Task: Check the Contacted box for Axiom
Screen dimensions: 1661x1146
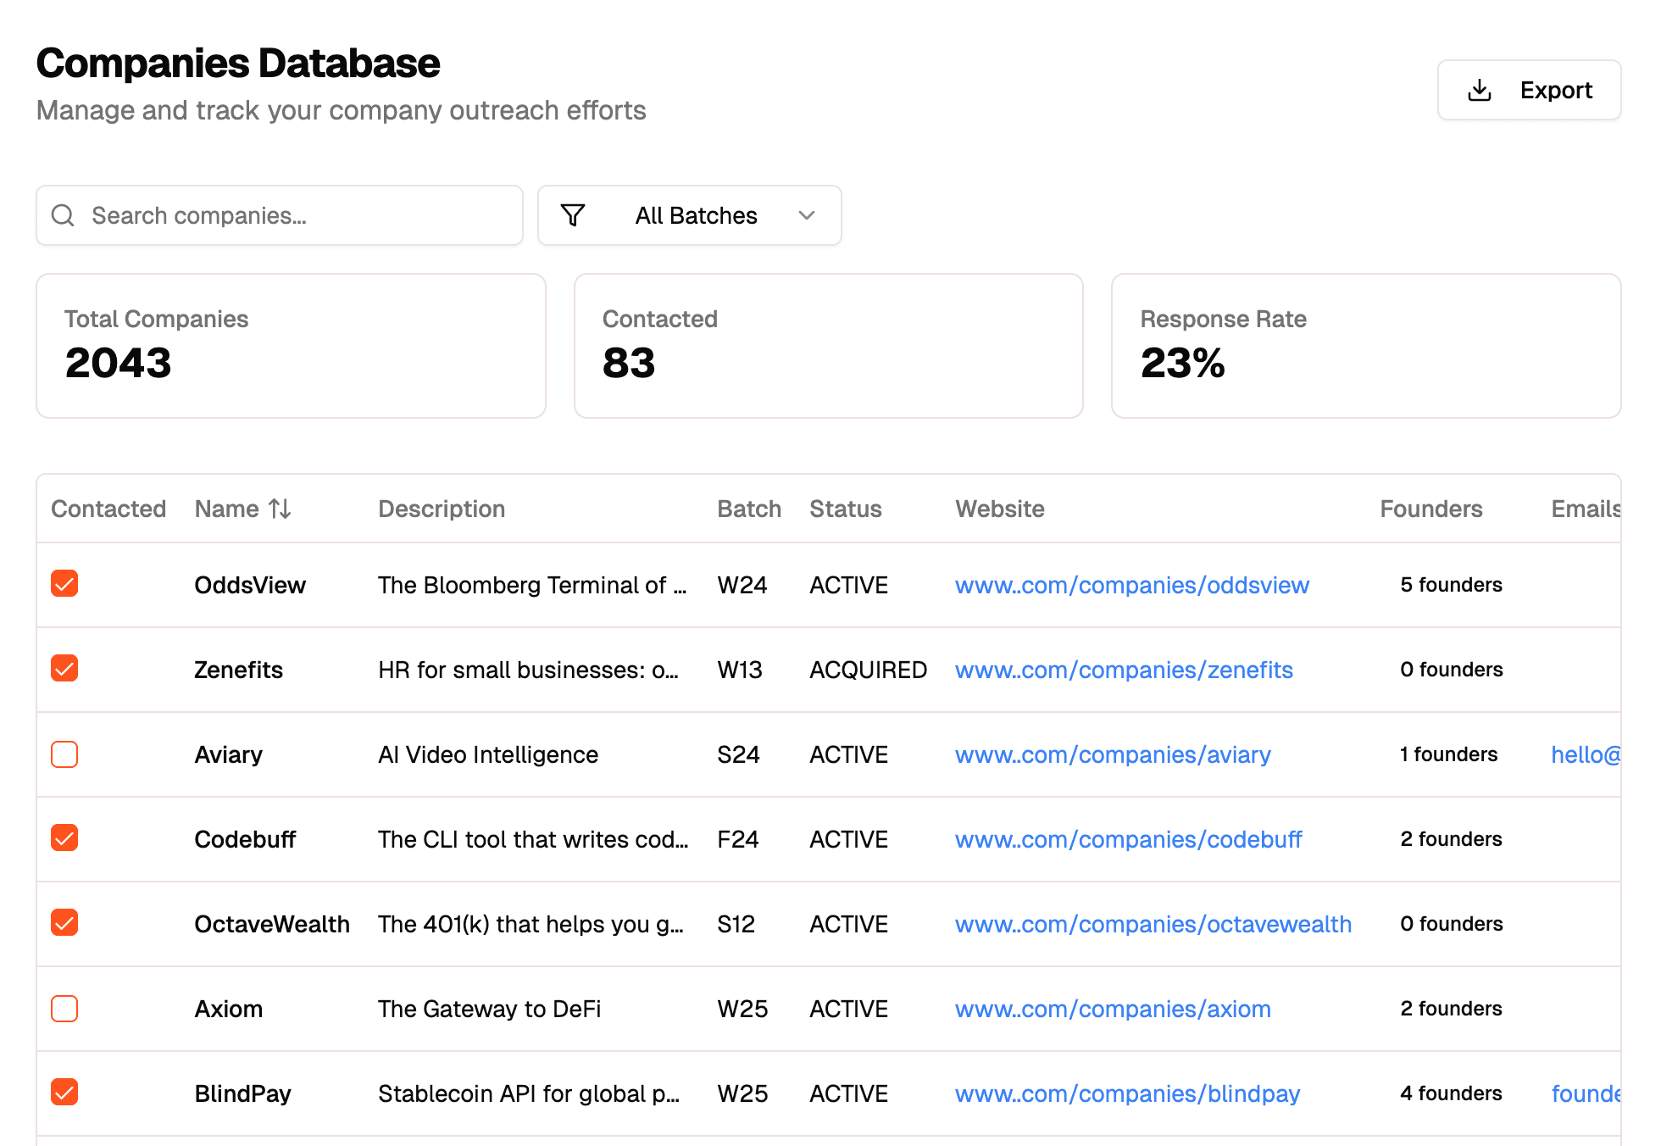Action: (x=64, y=1009)
